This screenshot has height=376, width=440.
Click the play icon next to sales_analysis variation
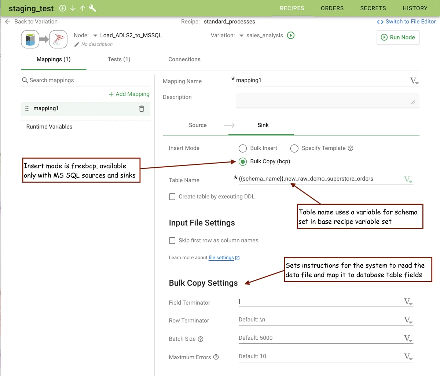[291, 36]
